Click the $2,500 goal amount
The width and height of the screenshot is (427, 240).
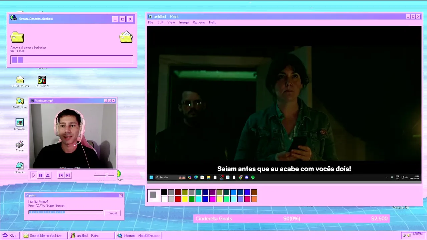coord(379,219)
